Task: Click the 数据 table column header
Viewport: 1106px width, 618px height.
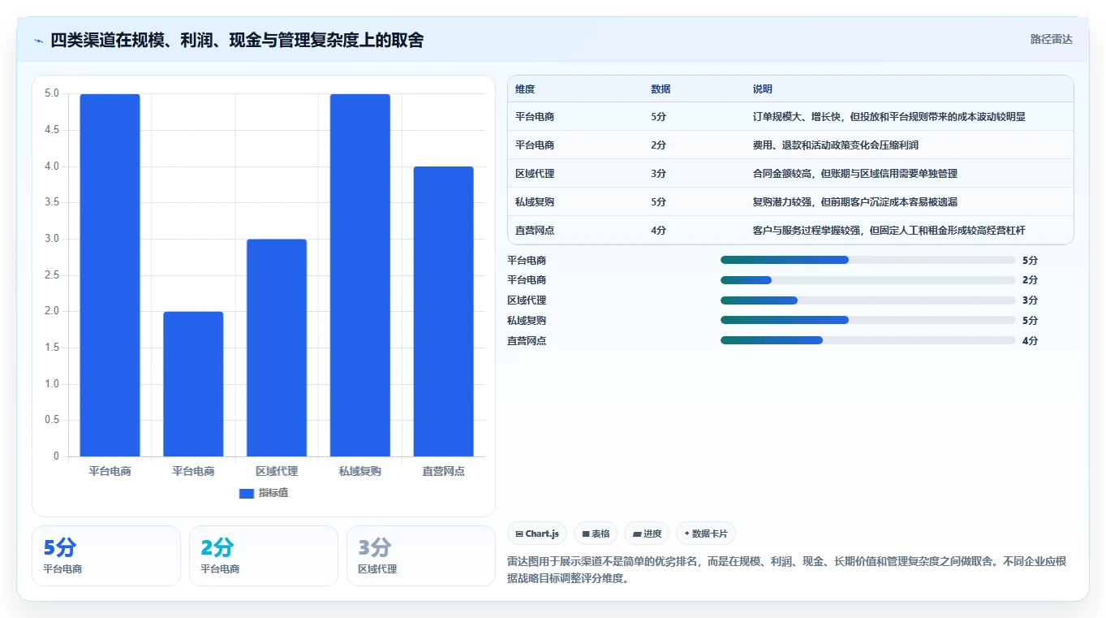Action: (x=661, y=89)
